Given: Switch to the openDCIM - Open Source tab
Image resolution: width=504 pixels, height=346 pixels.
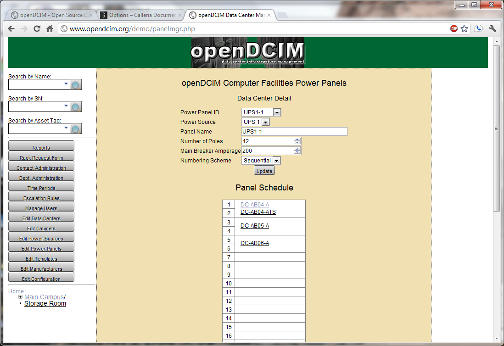Looking at the screenshot, I should click(52, 15).
